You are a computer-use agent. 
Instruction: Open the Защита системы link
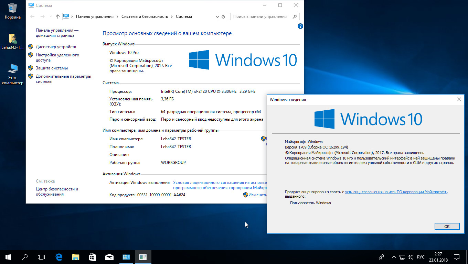52,68
